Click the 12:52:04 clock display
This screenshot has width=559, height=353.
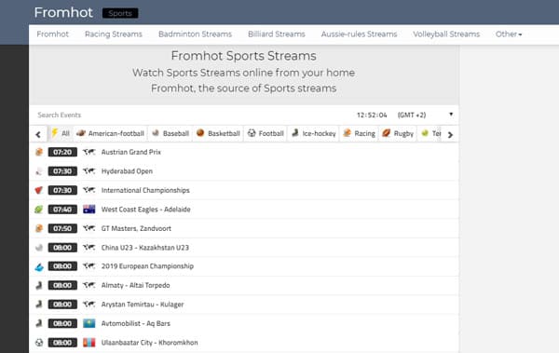372,115
